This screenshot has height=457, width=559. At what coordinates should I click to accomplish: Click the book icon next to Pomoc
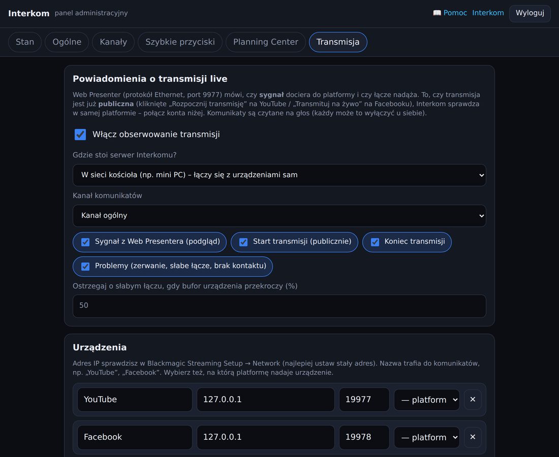(437, 13)
